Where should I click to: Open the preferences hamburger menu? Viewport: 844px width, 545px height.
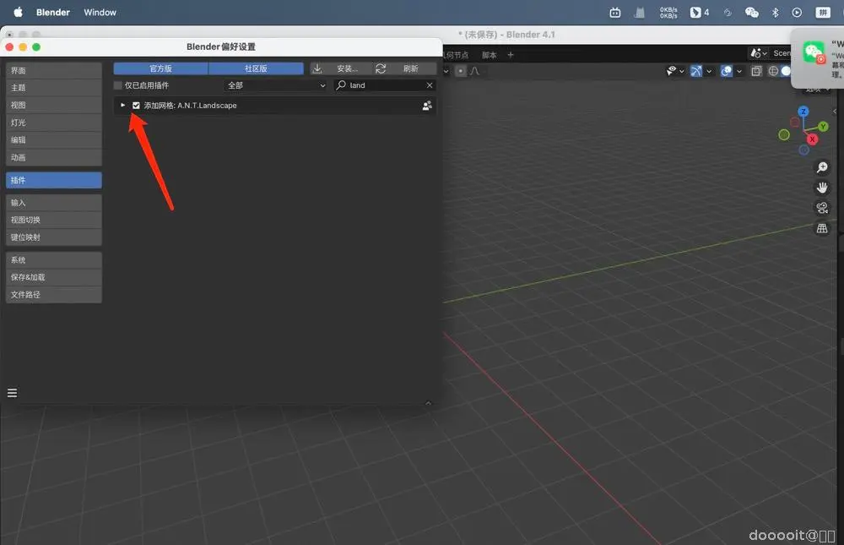[x=12, y=393]
